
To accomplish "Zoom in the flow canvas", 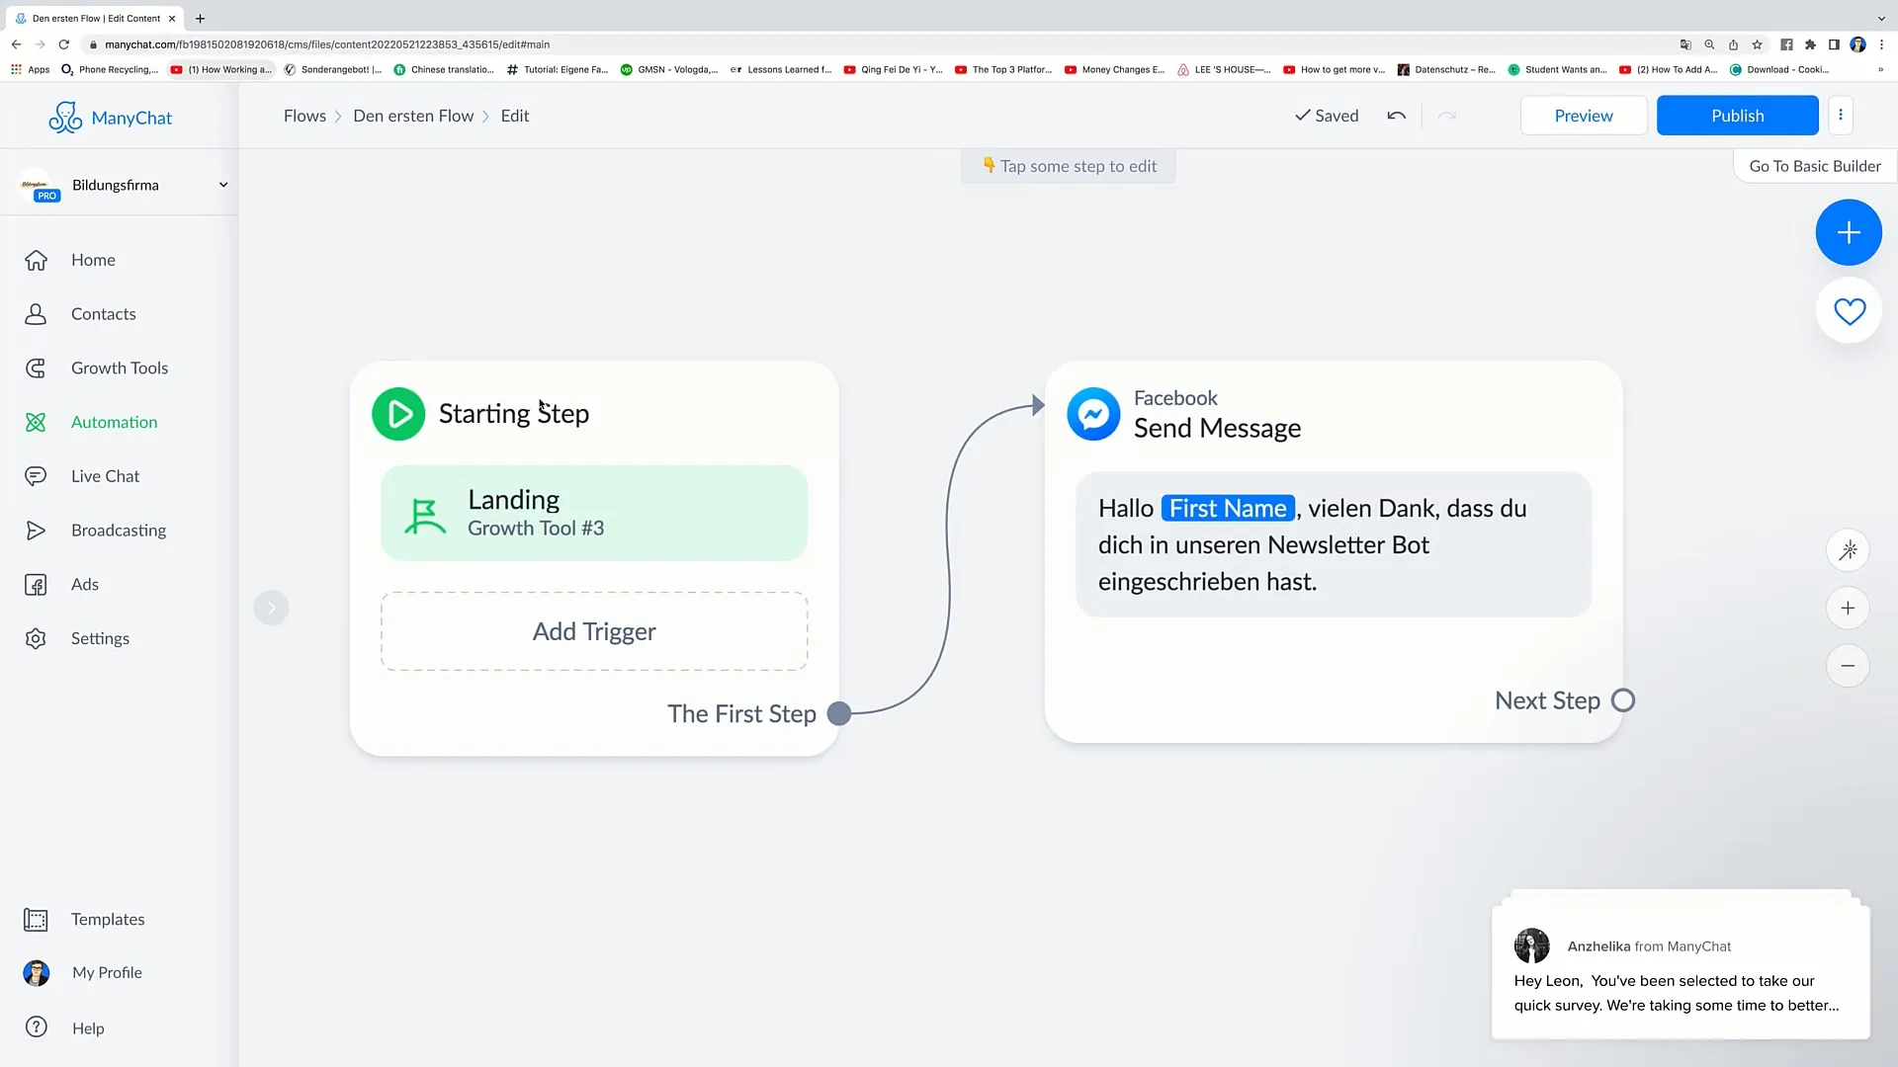I will tap(1848, 608).
